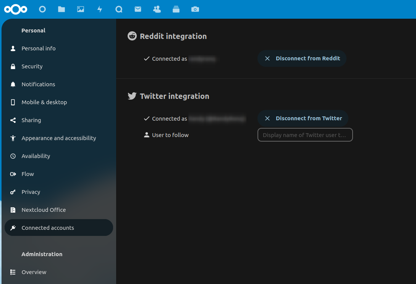Open unified search with the magnifier icon
Screen dimensions: 416x284
(119, 9)
